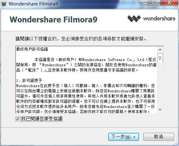Click the Filmora installer icon in title bar

4,4
